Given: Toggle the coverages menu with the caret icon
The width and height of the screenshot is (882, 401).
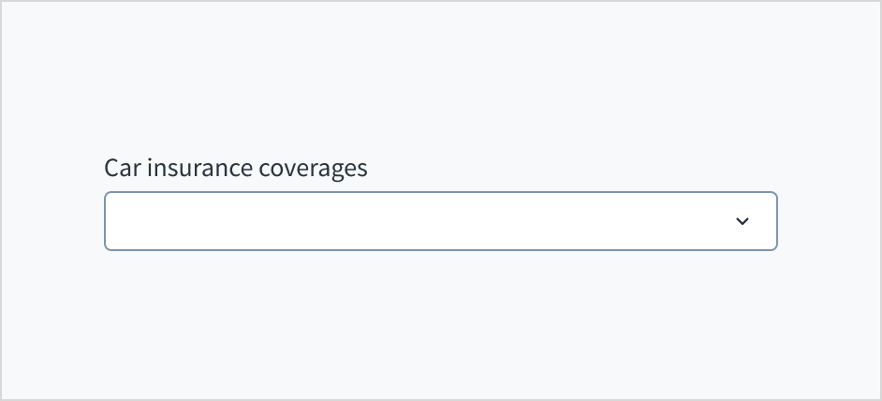Looking at the screenshot, I should (x=742, y=221).
